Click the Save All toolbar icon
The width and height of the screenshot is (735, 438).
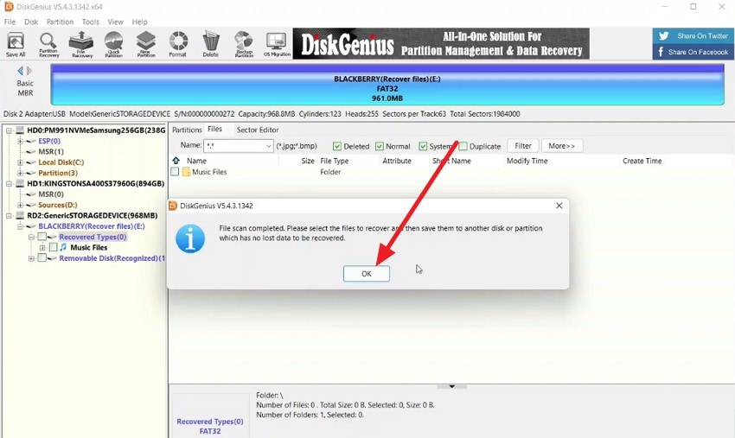tap(16, 45)
